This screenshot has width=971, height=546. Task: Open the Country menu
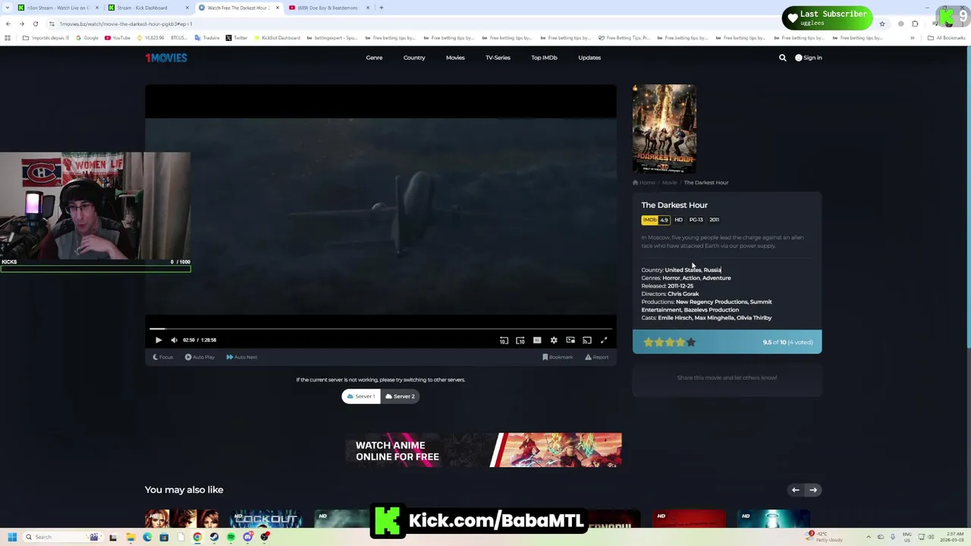pos(414,58)
